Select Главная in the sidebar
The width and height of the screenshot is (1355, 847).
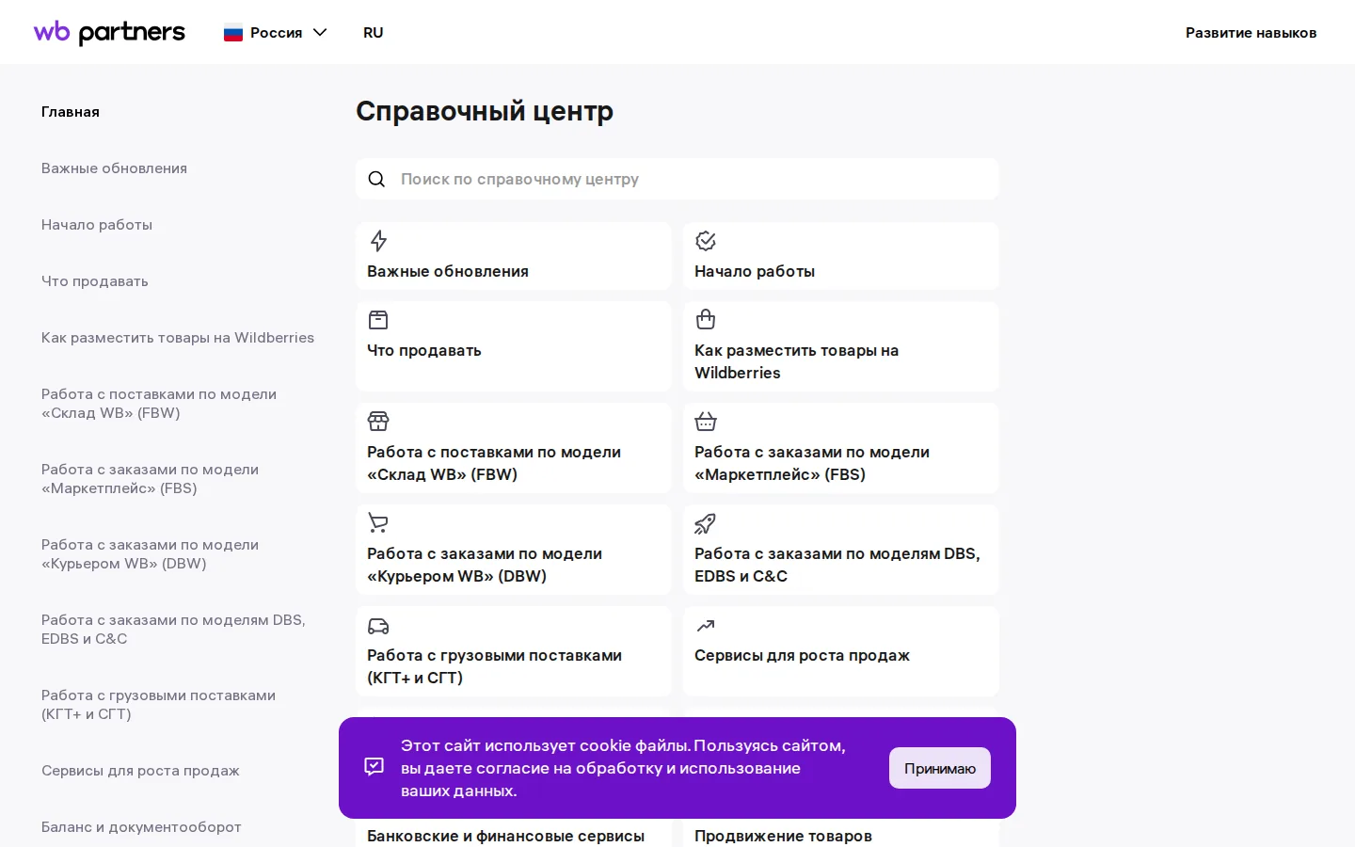click(71, 112)
